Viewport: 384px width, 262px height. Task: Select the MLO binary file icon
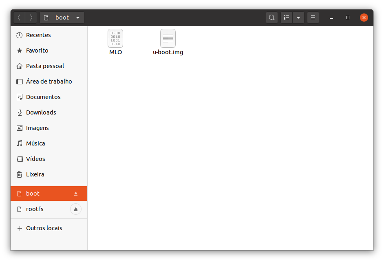tap(115, 38)
